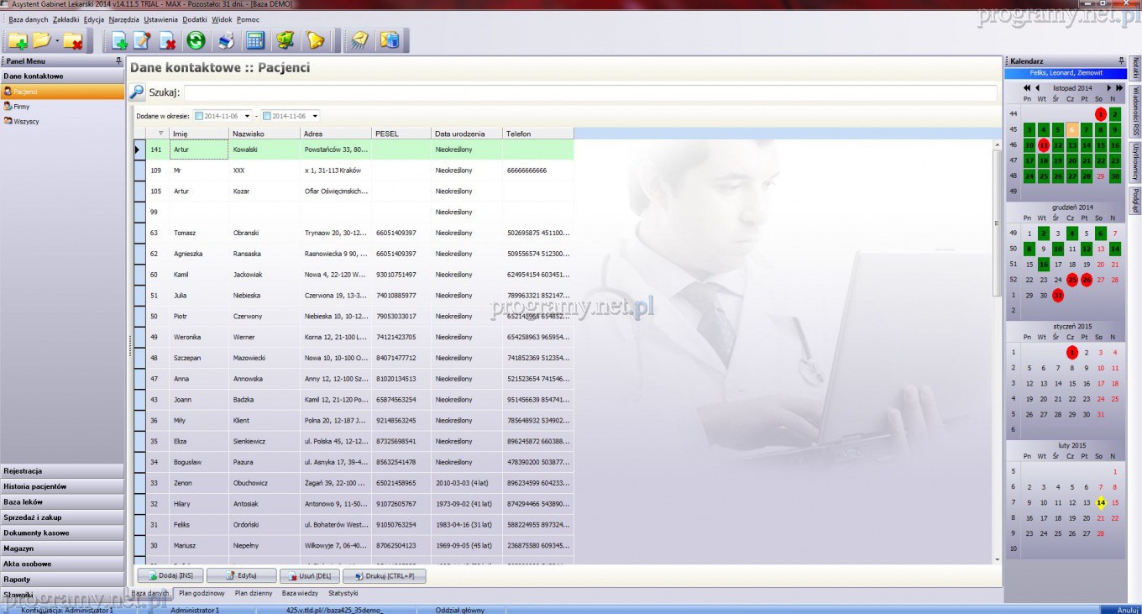This screenshot has width=1142, height=614.
Task: Open the Narzędzia menu
Action: 124,19
